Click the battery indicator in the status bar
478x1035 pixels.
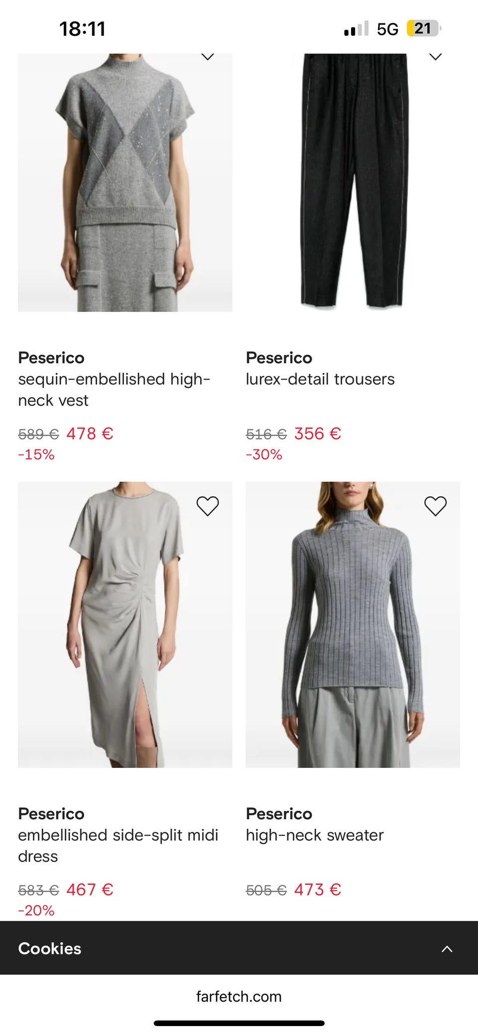[x=424, y=28]
